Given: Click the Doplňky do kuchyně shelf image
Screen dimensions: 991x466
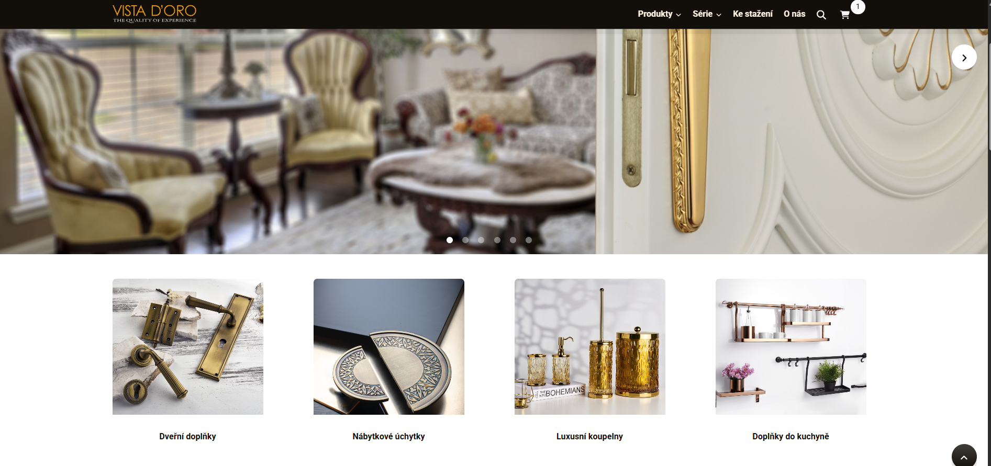Looking at the screenshot, I should point(790,347).
